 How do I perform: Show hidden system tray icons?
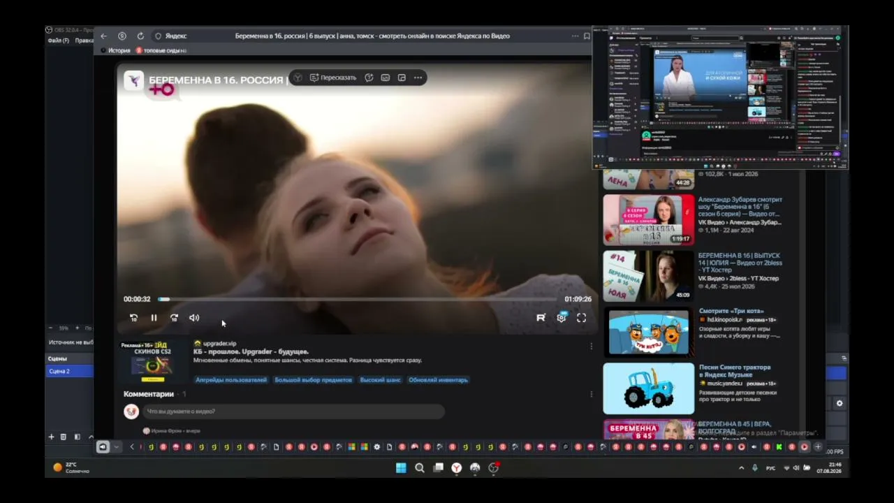[742, 468]
